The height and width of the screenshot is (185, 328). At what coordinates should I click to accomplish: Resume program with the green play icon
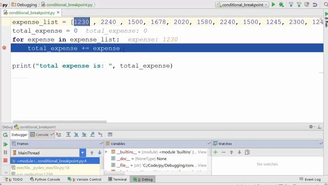(x=6, y=144)
